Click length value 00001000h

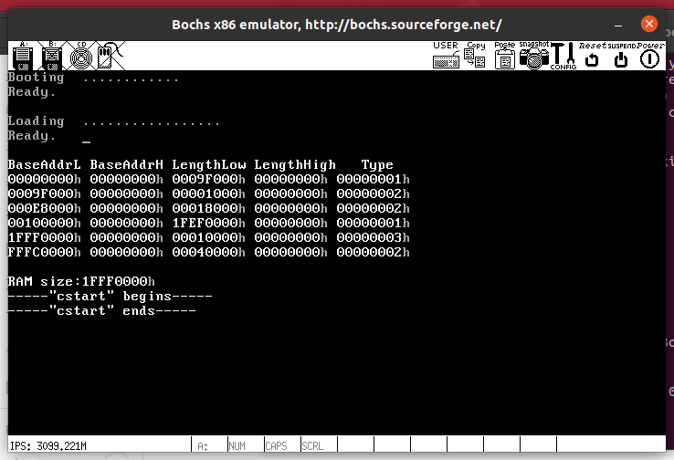[x=208, y=193]
